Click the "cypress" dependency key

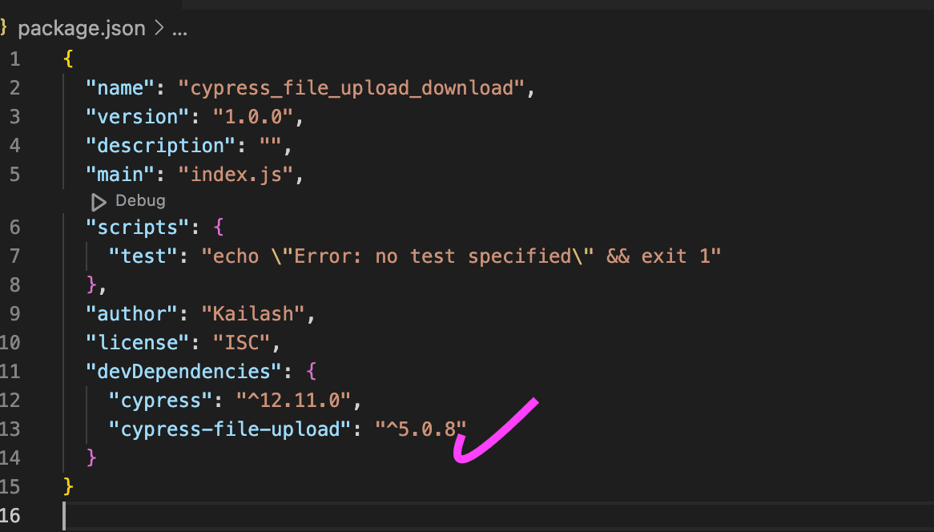click(x=161, y=401)
